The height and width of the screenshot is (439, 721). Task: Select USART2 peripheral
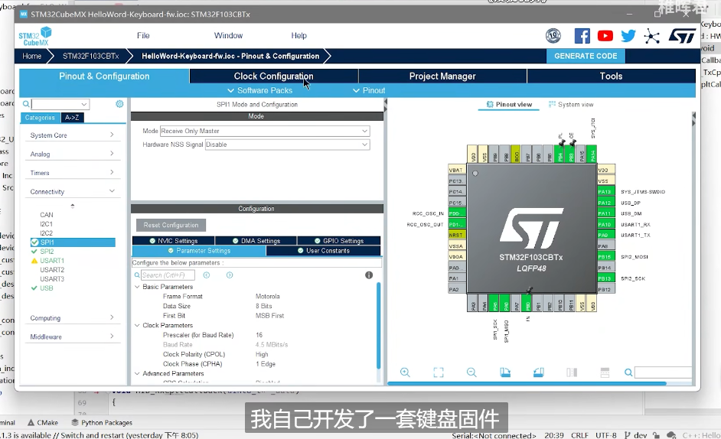click(52, 270)
